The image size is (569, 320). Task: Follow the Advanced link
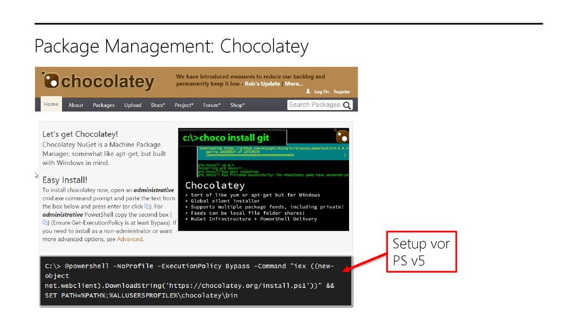(129, 239)
